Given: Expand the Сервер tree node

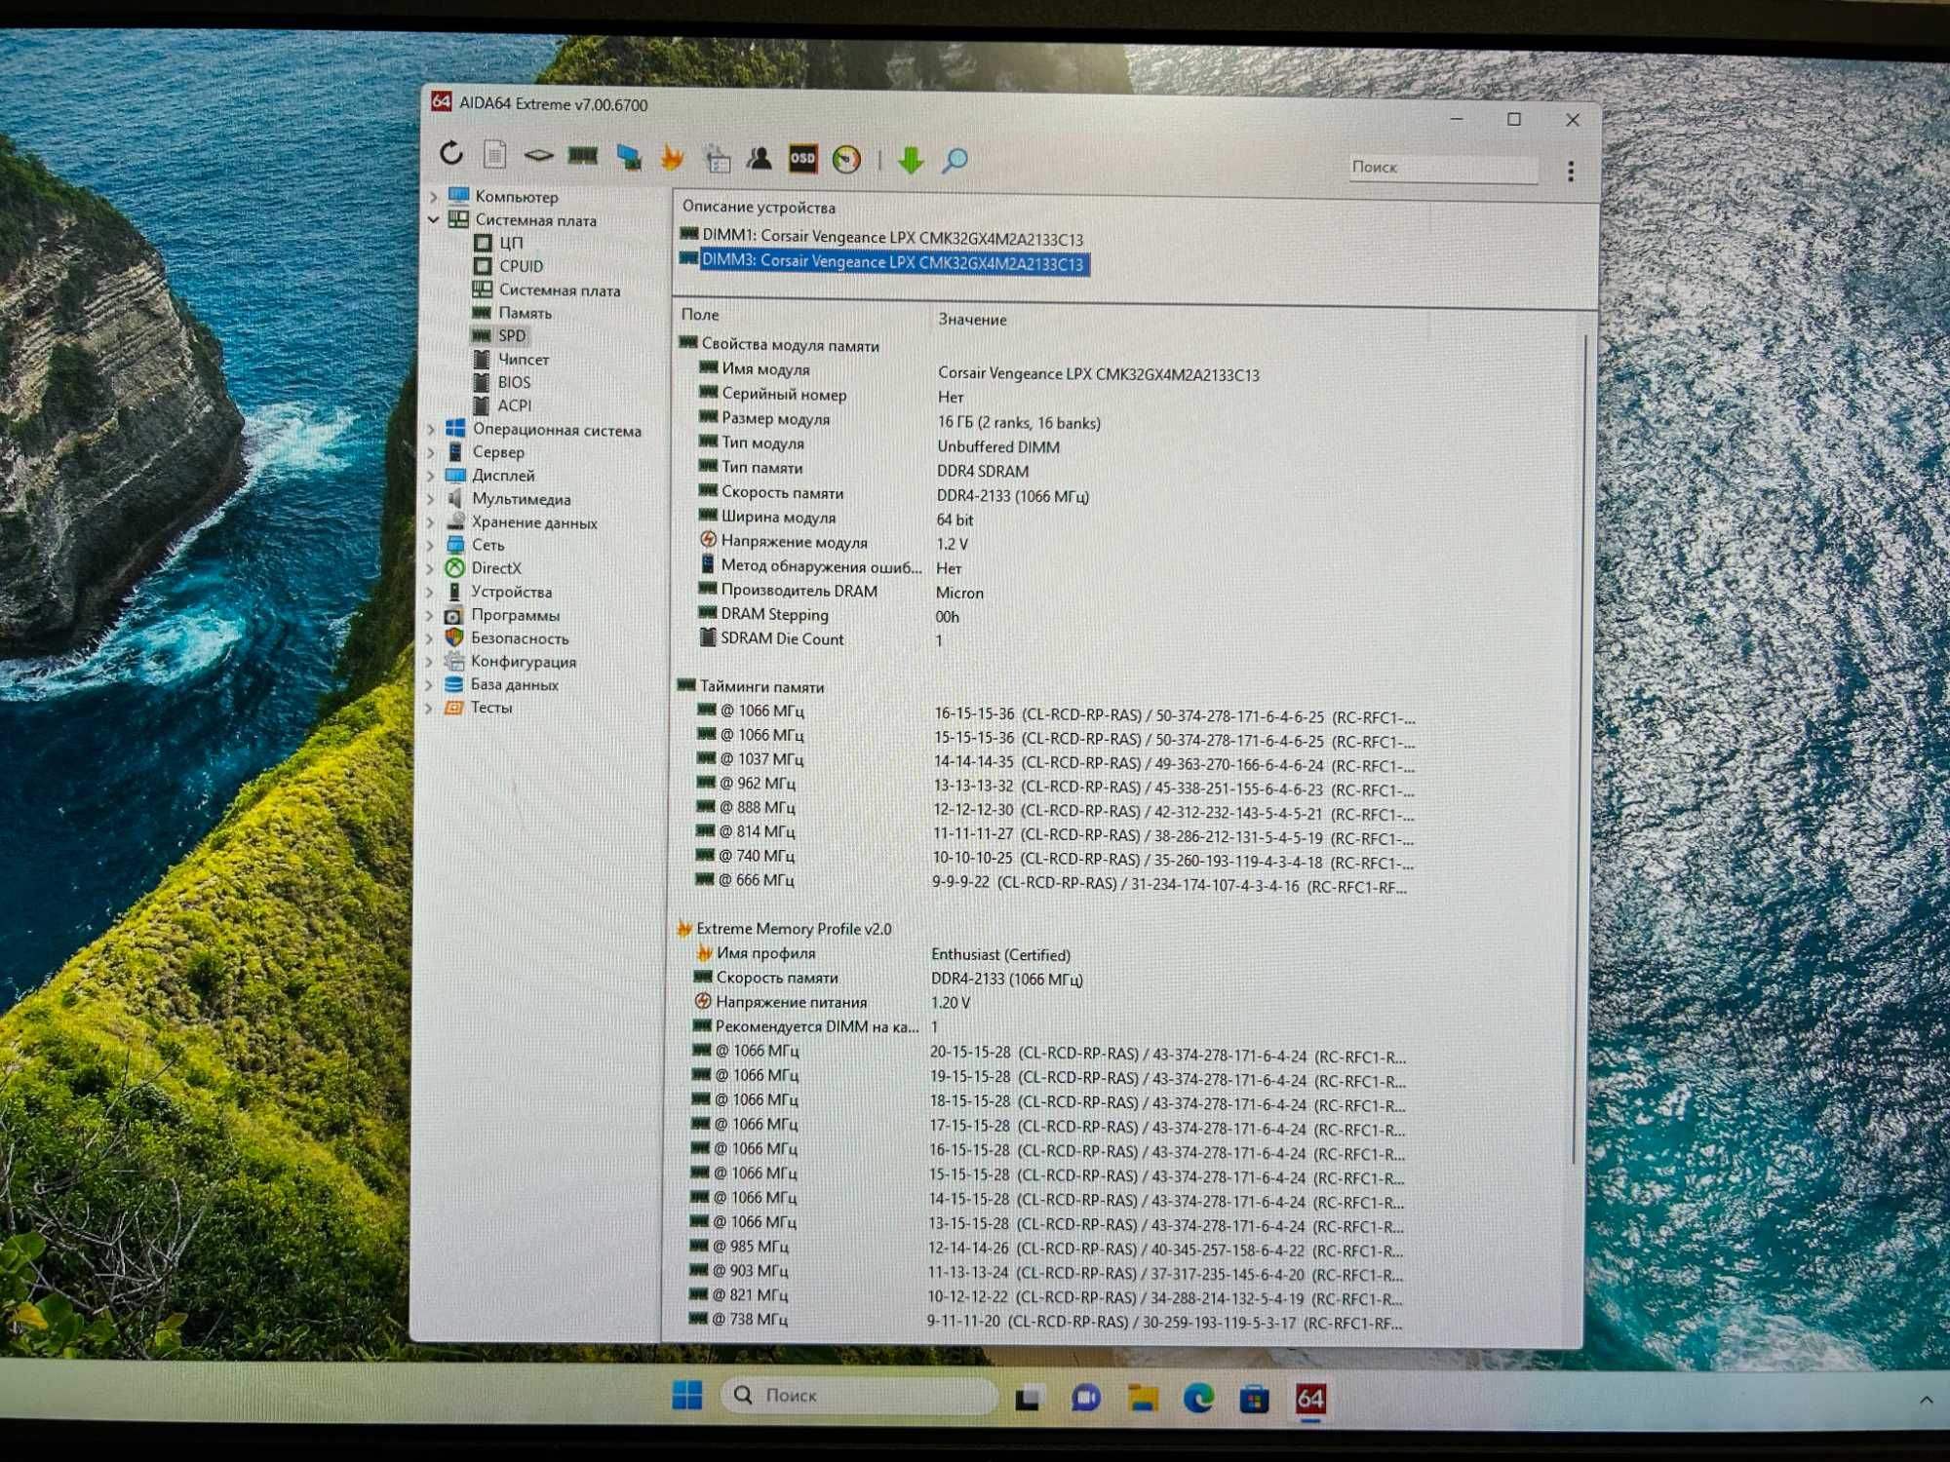Looking at the screenshot, I should point(431,452).
